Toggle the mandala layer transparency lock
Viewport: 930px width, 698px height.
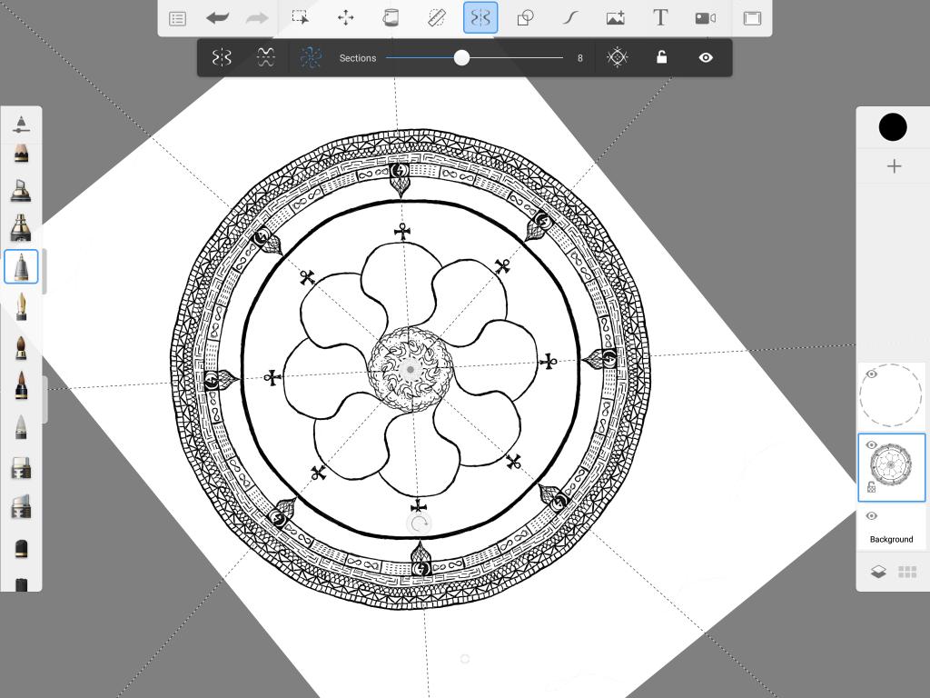871,487
